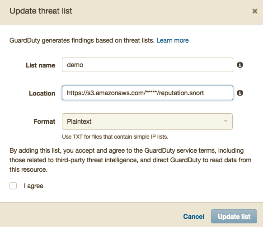Click reputation.snort text in Location field
The height and width of the screenshot is (227, 263).
pos(181,93)
